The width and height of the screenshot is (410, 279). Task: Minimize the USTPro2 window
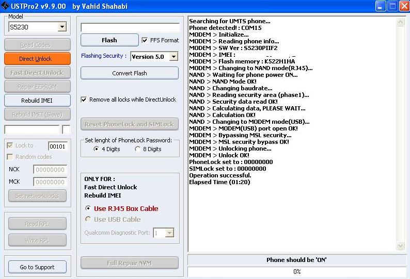pos(381,6)
